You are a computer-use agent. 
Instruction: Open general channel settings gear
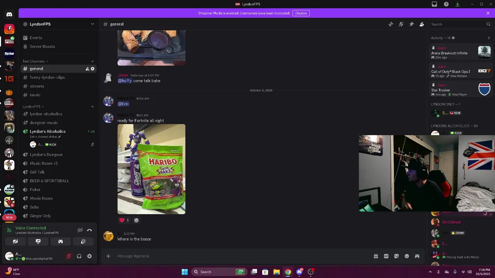tap(92, 69)
